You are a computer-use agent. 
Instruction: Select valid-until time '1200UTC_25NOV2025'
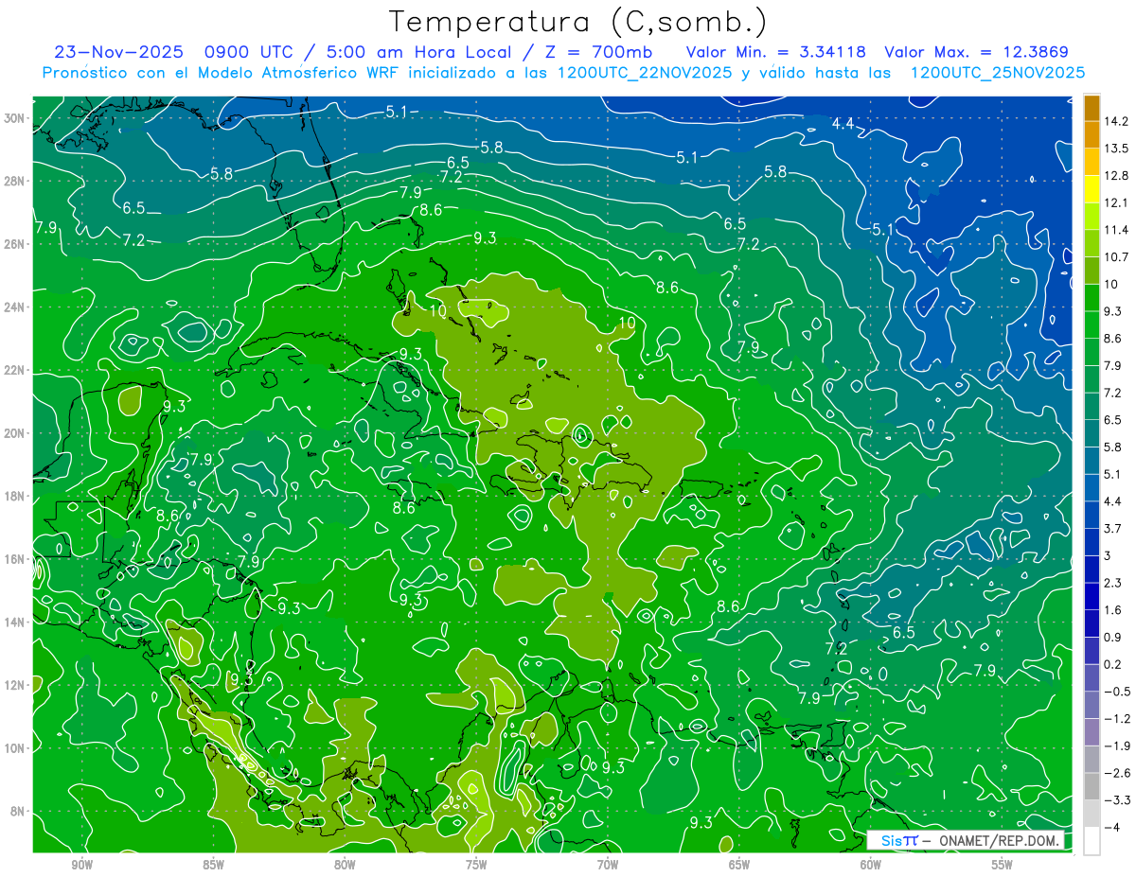[997, 72]
